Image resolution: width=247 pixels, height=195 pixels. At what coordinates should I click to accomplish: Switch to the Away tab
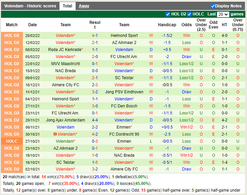pos(84,6)
